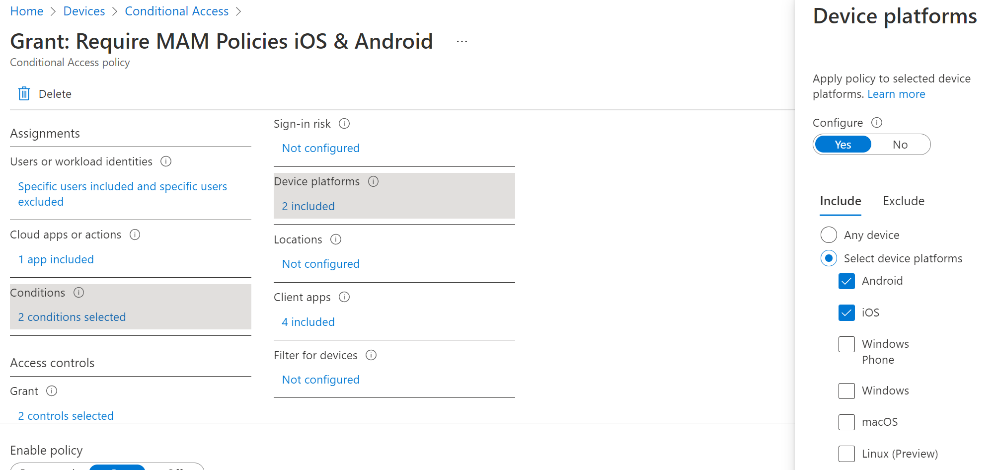This screenshot has width=996, height=470.
Task: Enable the Linux (Preview) checkbox
Action: click(x=846, y=454)
